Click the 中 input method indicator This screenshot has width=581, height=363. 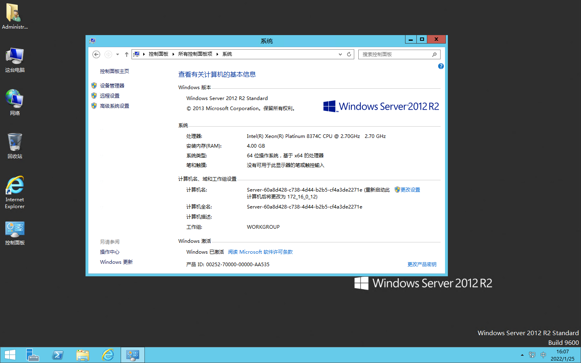tap(543, 355)
